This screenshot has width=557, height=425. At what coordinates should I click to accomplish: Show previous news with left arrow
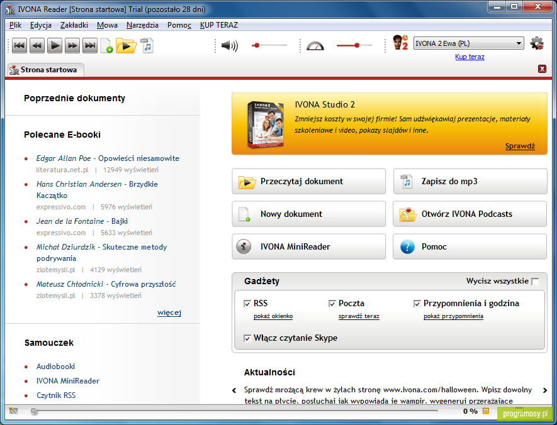tap(234, 390)
